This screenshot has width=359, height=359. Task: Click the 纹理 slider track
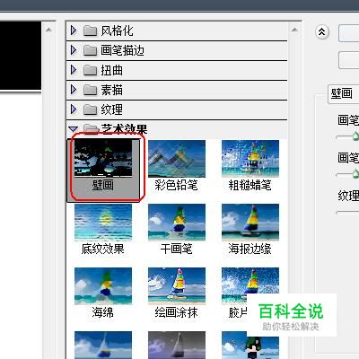pyautogui.click(x=347, y=213)
